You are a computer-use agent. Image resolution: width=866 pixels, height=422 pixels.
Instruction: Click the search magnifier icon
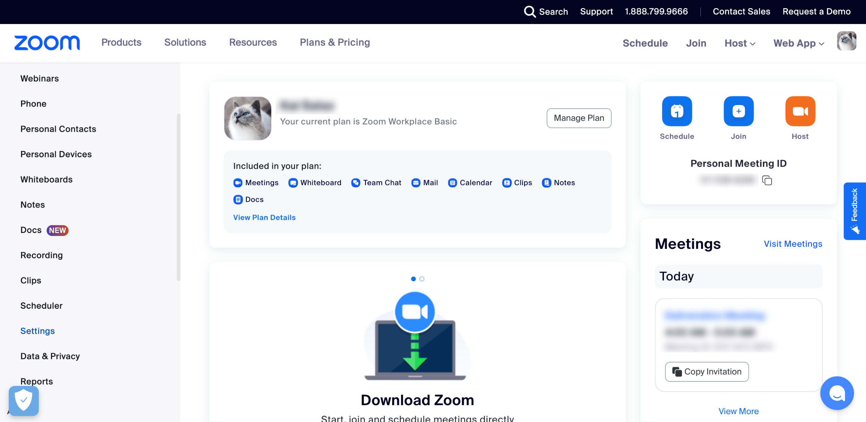pyautogui.click(x=530, y=11)
